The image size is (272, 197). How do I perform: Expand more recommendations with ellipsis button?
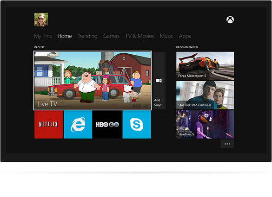(x=227, y=144)
